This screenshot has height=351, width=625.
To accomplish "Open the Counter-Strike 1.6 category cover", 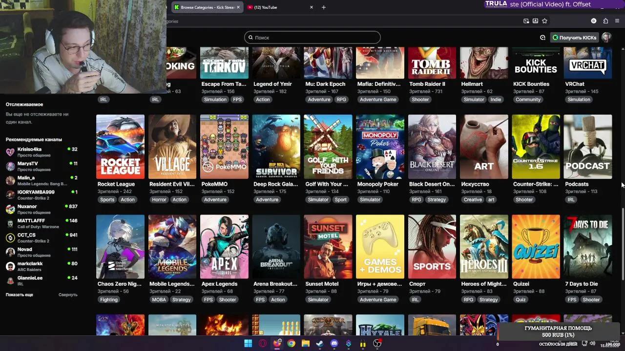I will (536, 147).
